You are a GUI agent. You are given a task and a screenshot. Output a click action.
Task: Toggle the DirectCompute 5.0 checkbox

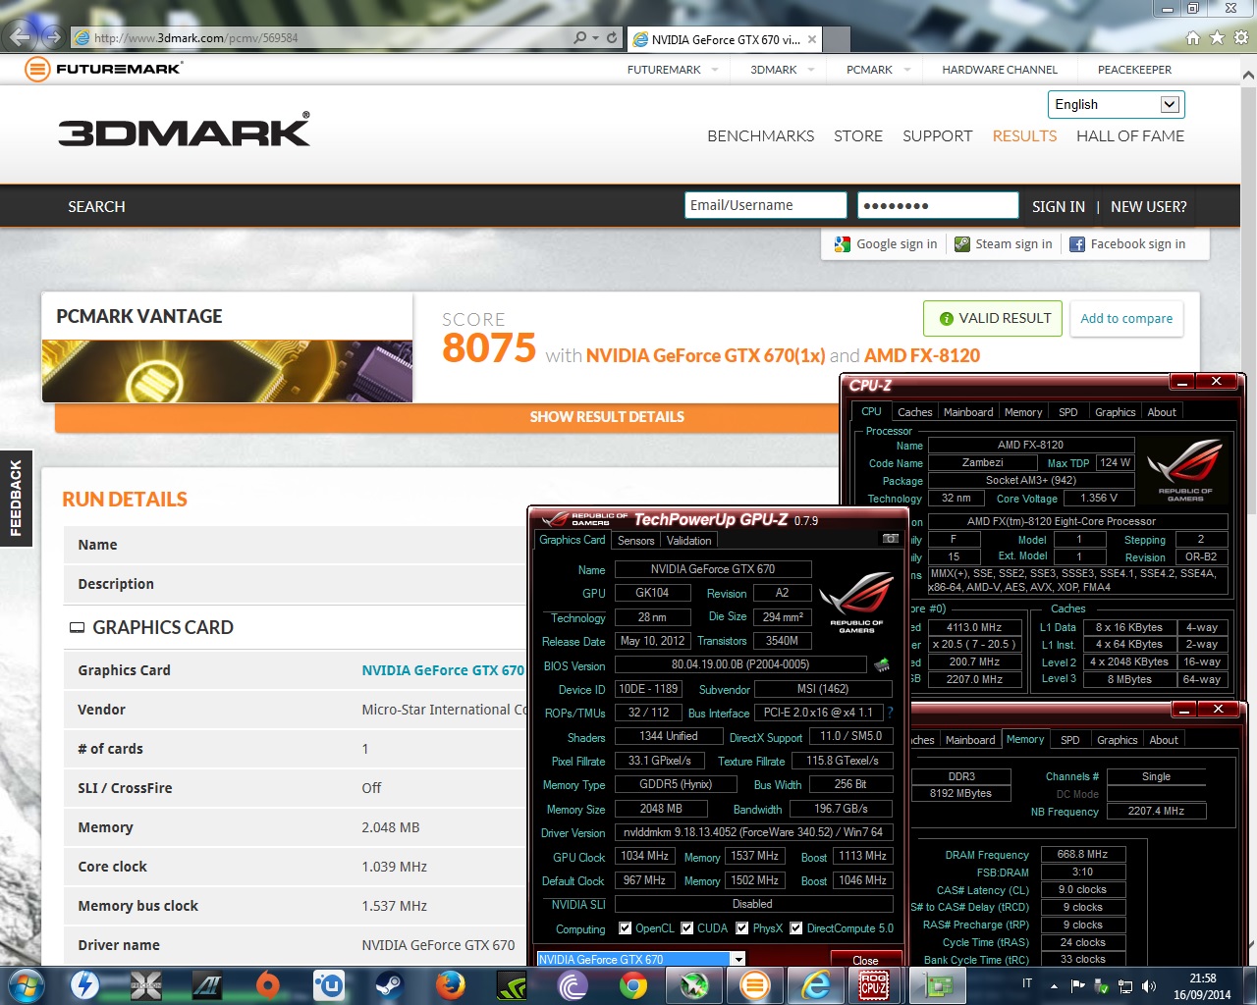click(796, 927)
